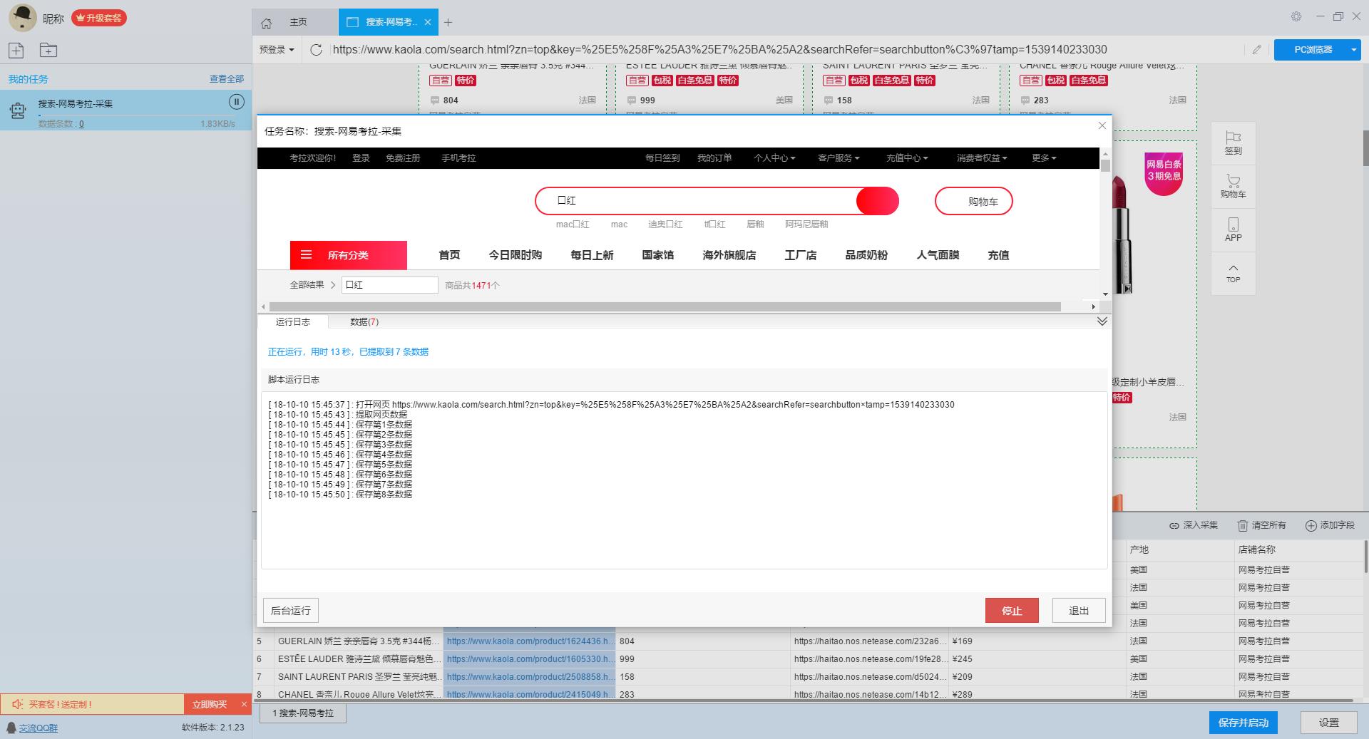Open the 交流QQ群 link
Screen dimensions: 1369x739
(x=39, y=728)
